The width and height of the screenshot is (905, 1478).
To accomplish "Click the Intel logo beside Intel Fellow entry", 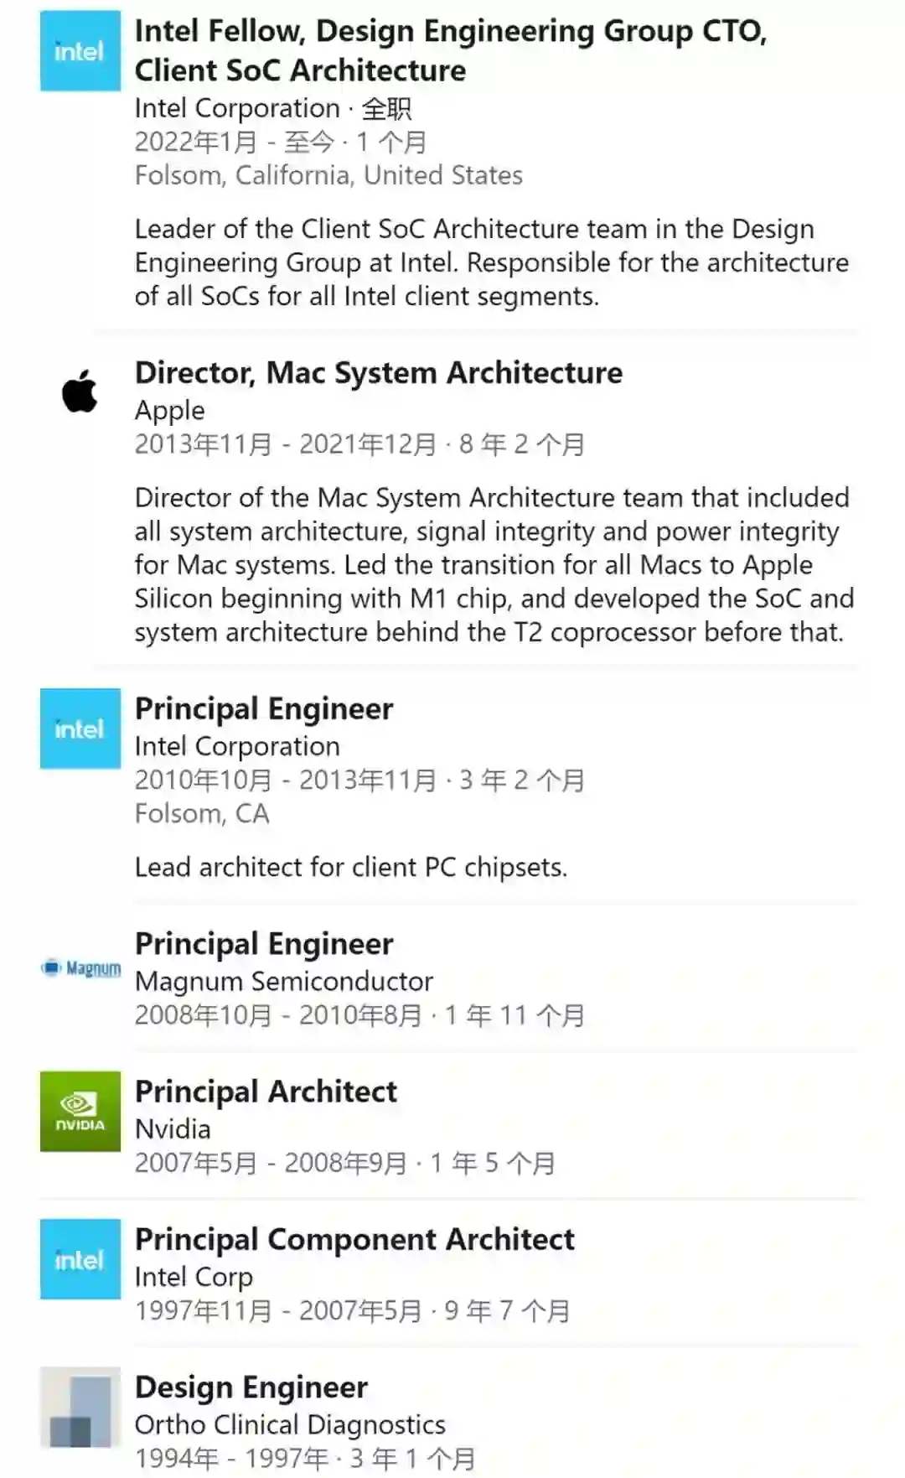I will coord(80,51).
